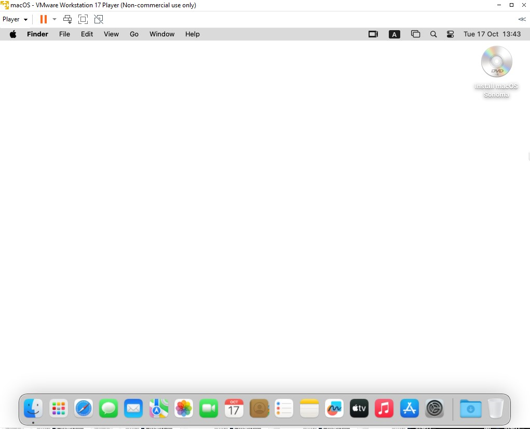
Task: Open the Maps app in Dock
Action: tap(159, 409)
